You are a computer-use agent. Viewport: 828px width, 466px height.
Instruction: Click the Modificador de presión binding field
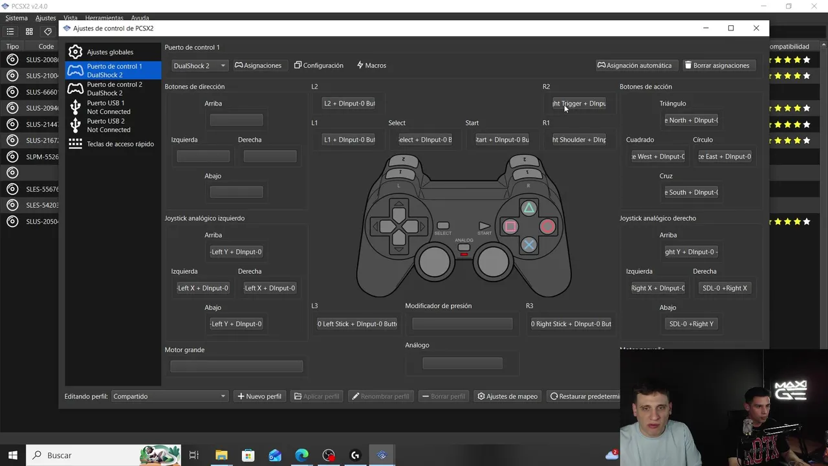point(462,324)
